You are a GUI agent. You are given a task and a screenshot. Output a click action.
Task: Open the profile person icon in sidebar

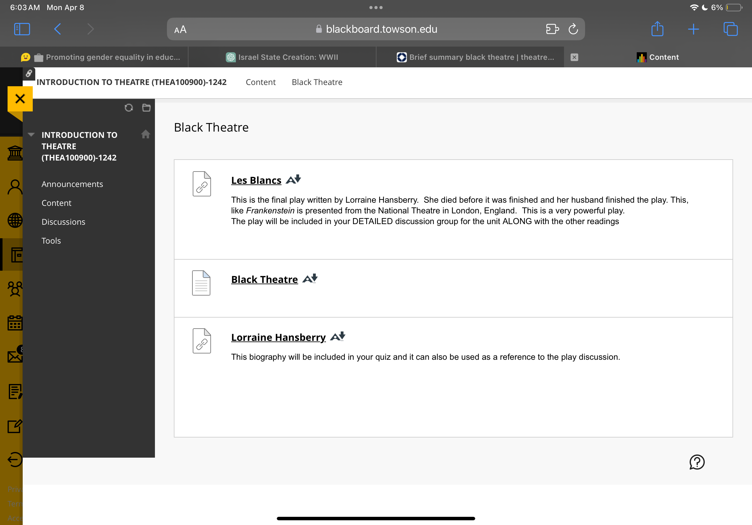click(15, 187)
